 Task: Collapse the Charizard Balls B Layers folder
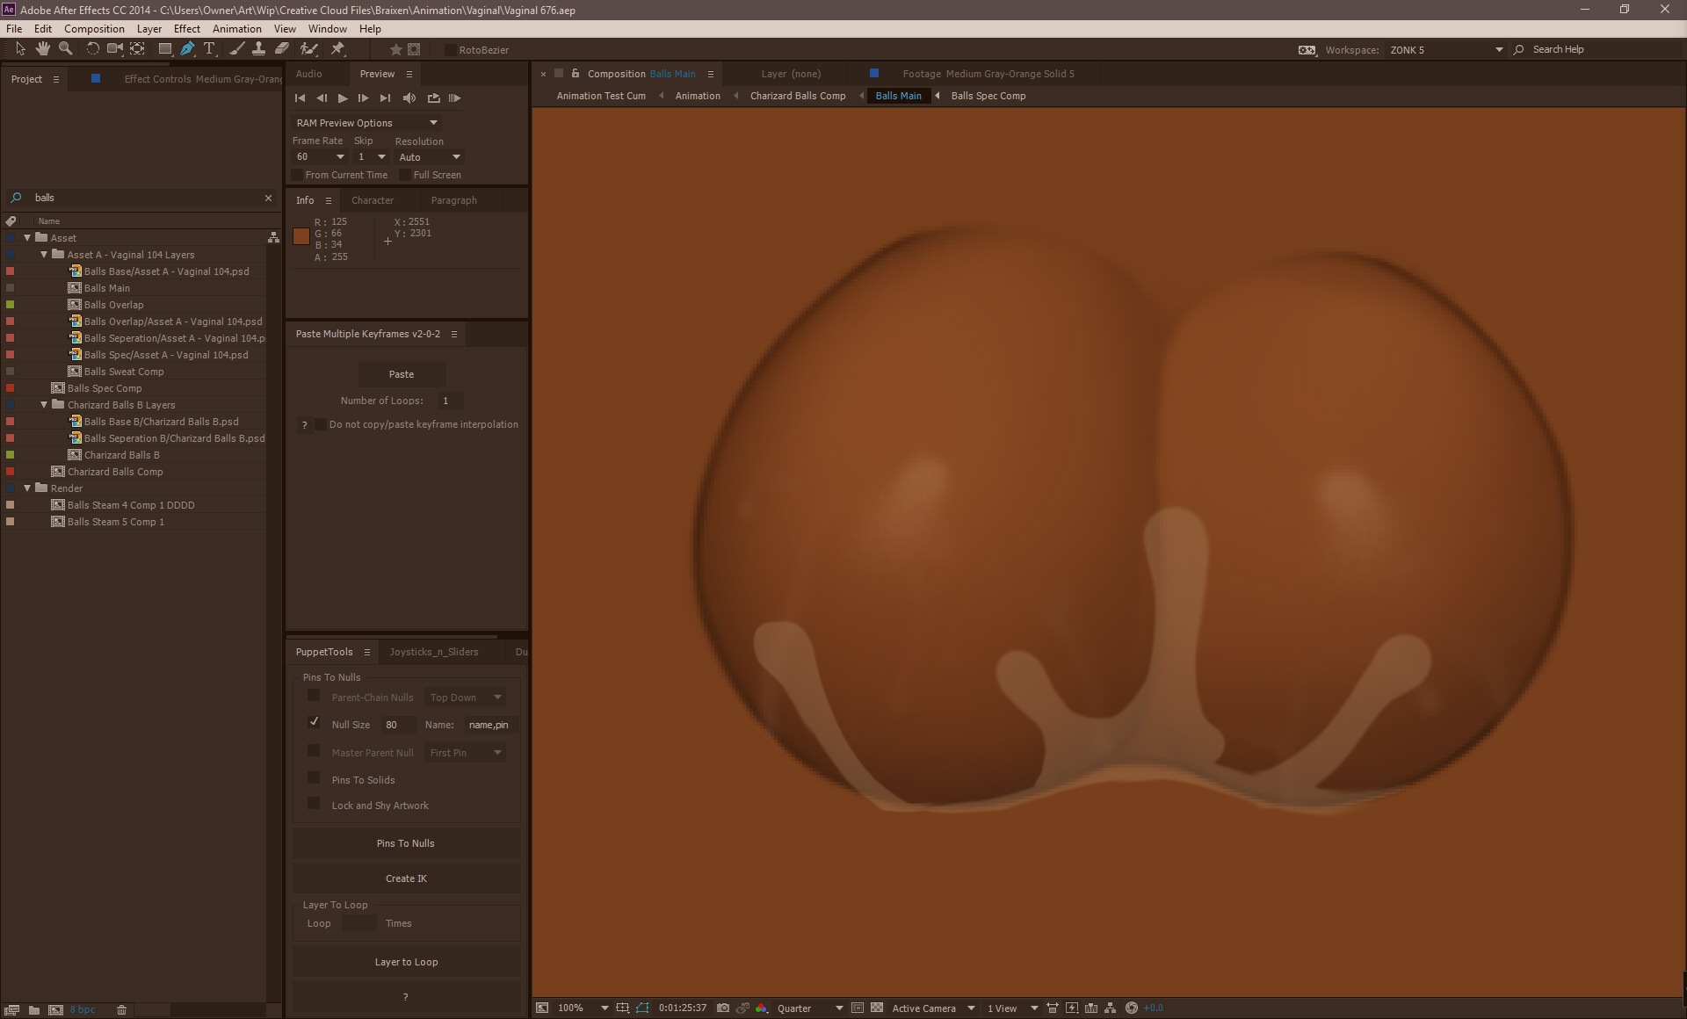44,405
